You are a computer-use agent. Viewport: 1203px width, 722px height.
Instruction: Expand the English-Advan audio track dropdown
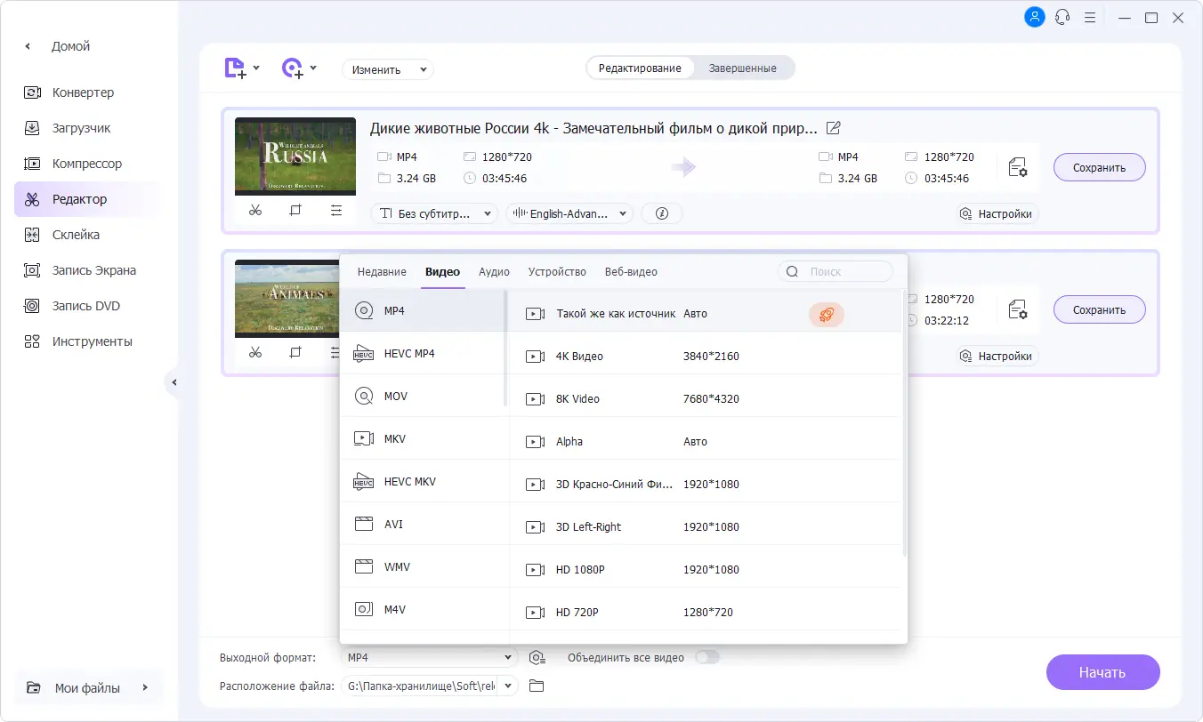click(569, 213)
